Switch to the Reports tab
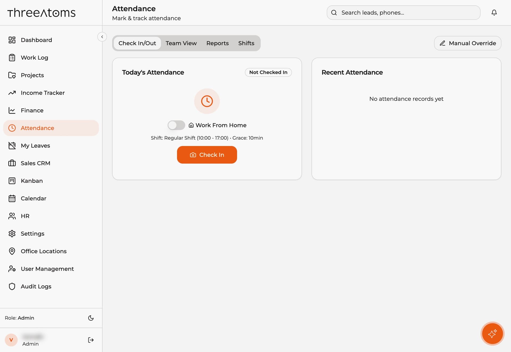The width and height of the screenshot is (511, 352). [x=217, y=43]
